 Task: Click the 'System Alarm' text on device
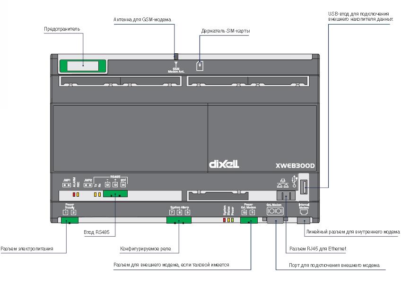180,208
